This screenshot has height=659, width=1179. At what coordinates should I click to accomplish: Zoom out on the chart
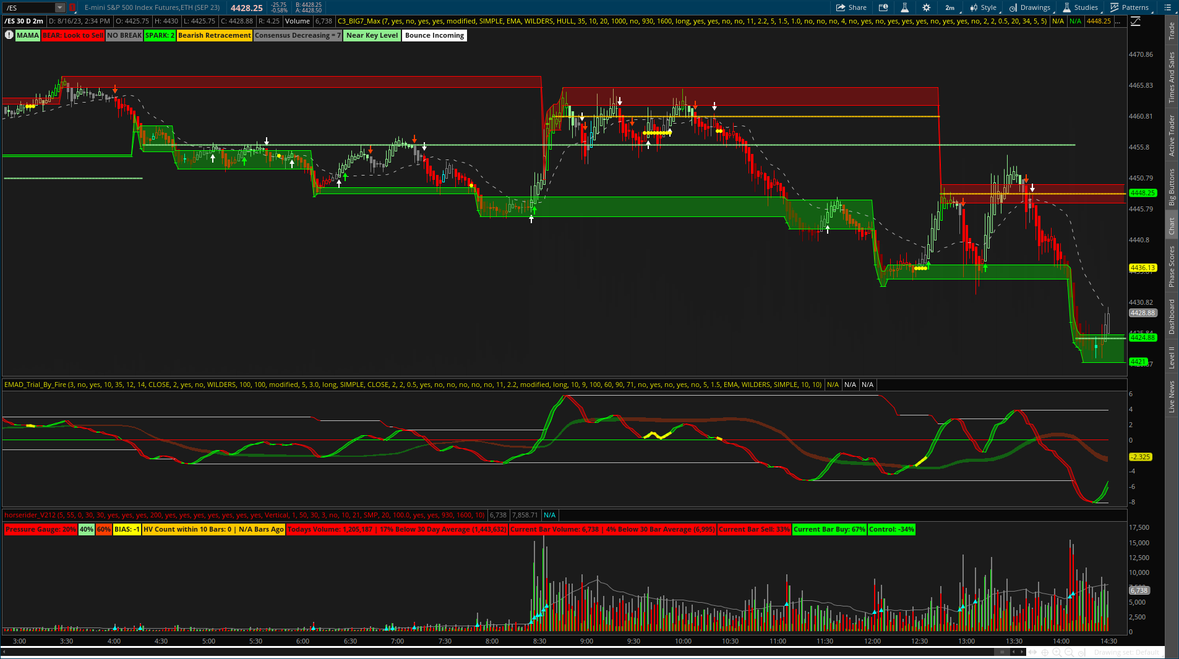click(x=1069, y=652)
